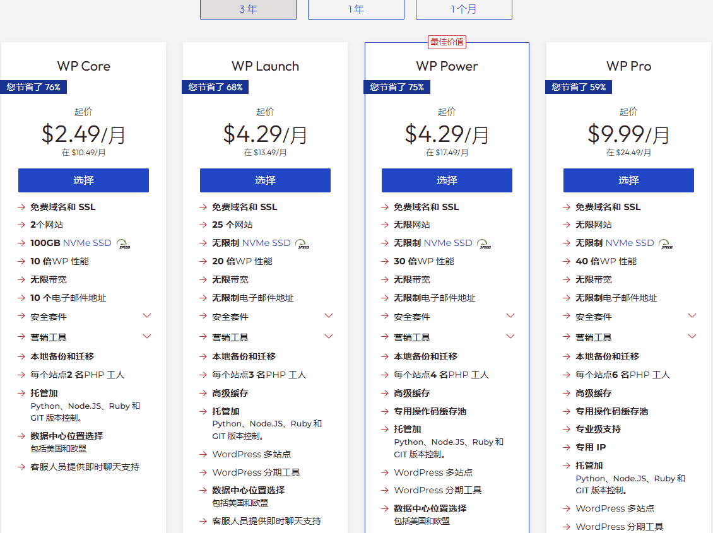Expand 安全套件 in the WP Pro plan
Image resolution: width=713 pixels, height=533 pixels.
click(692, 315)
